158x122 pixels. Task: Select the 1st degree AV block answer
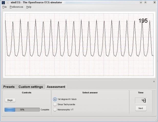(x=65, y=99)
